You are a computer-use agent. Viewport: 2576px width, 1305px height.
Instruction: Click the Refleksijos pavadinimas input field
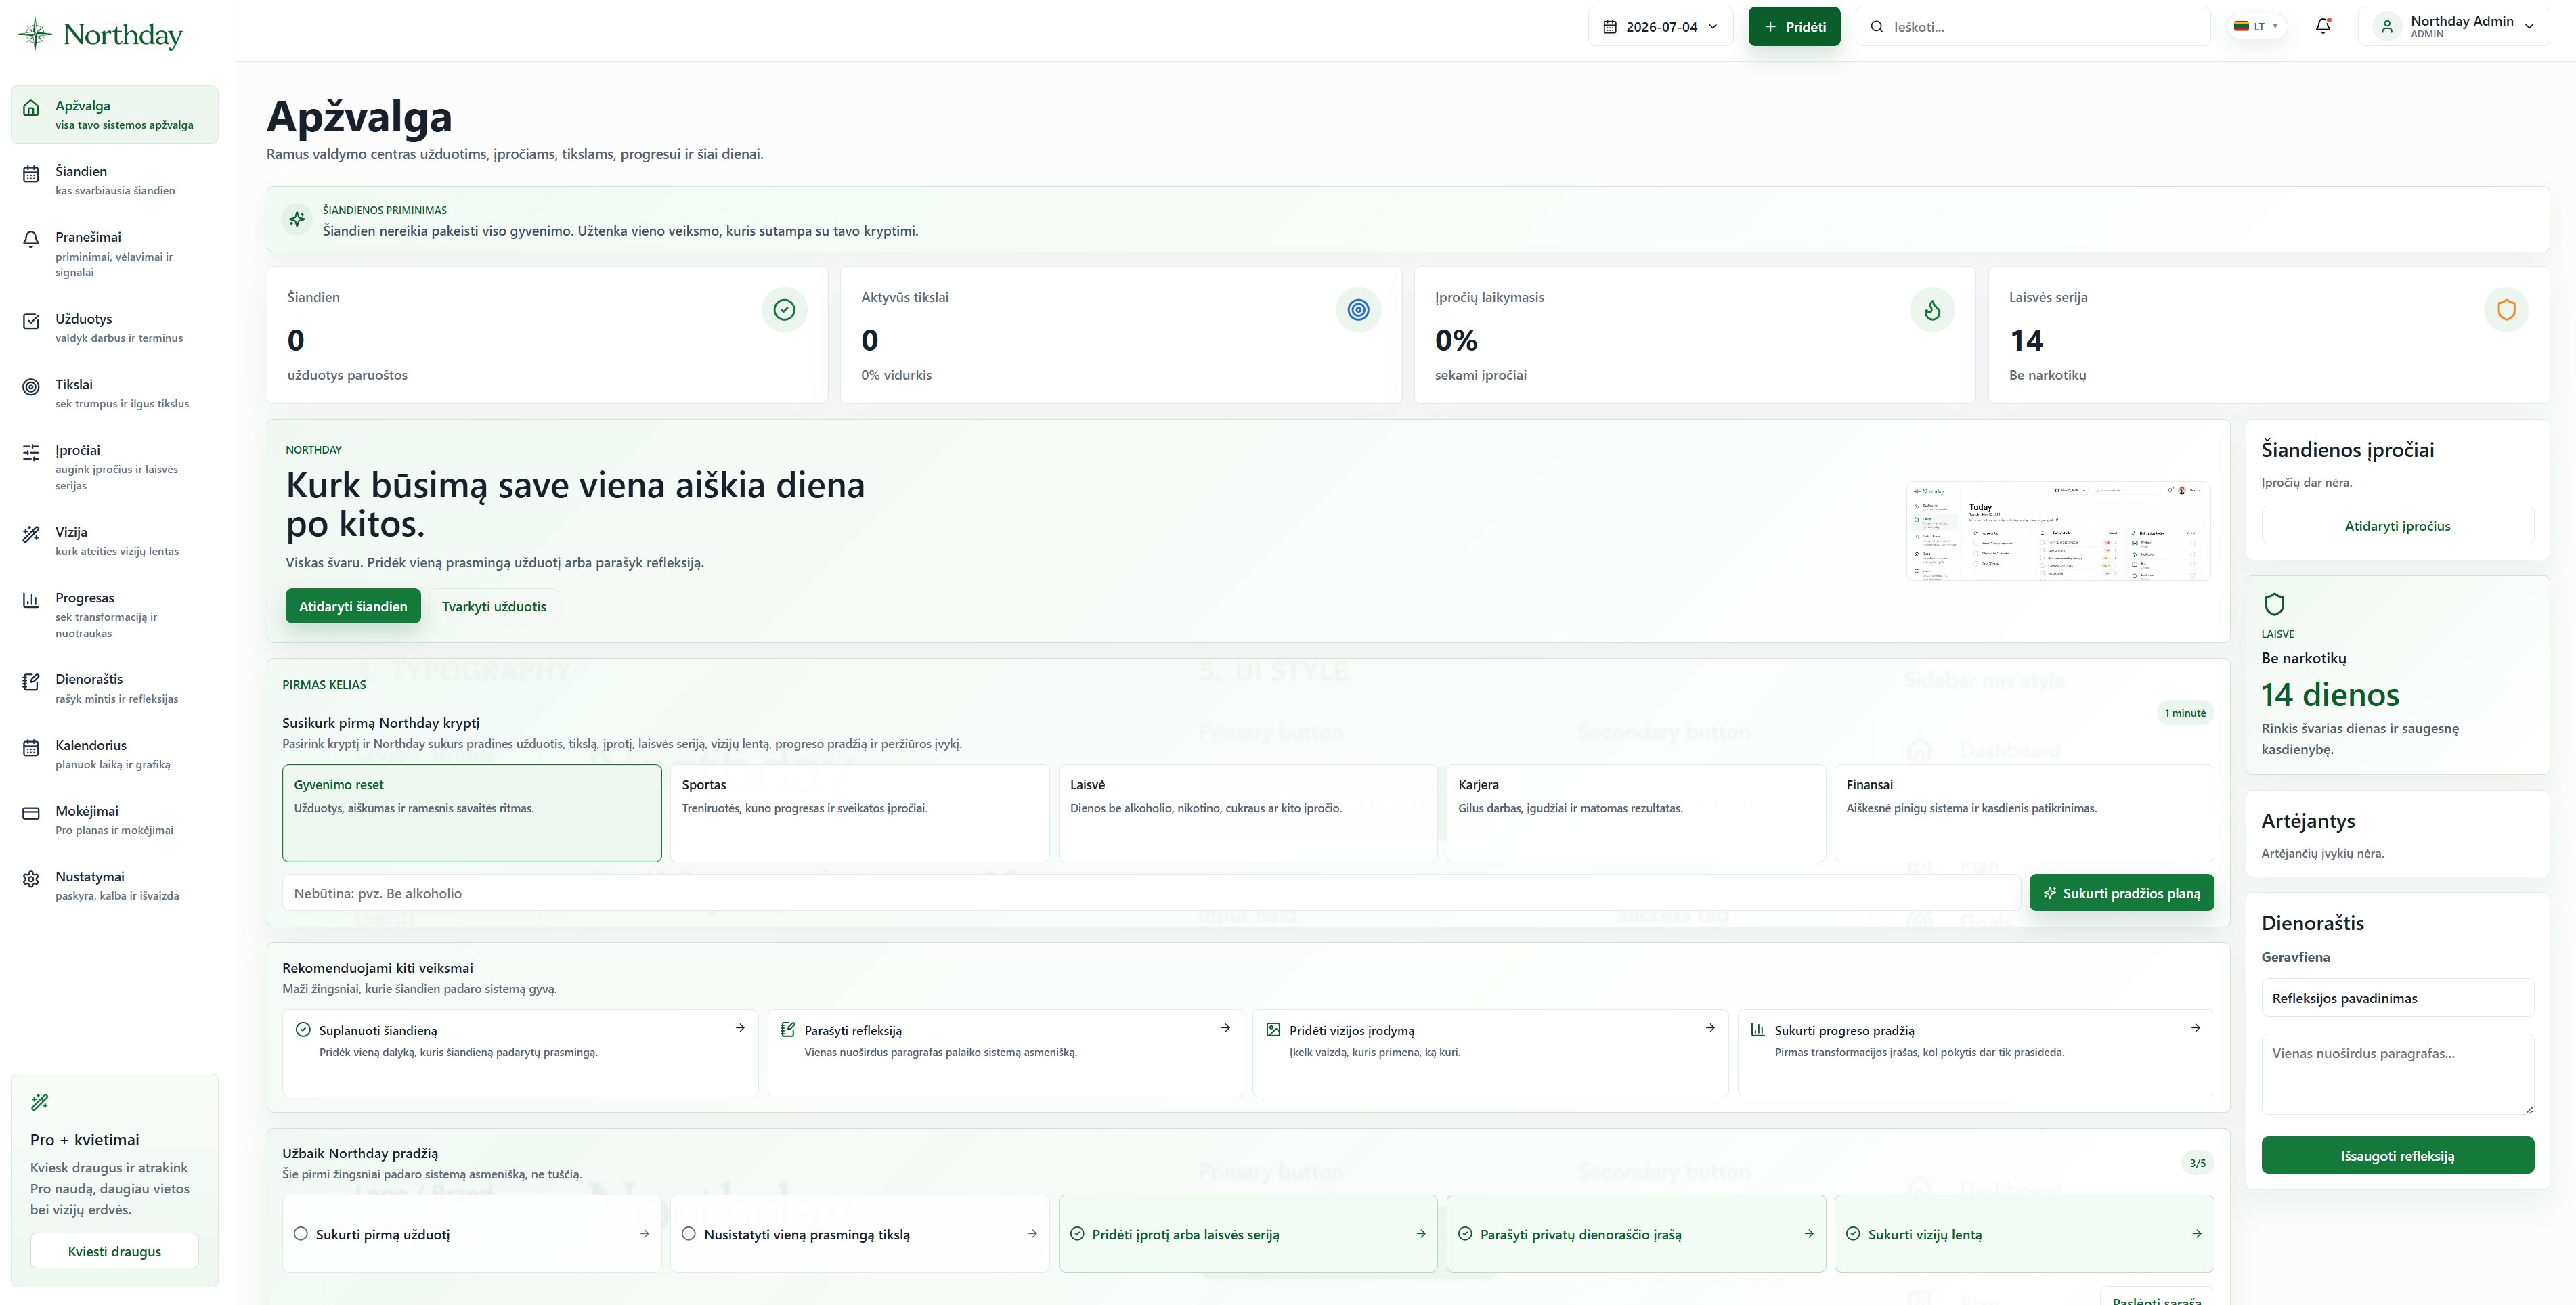pyautogui.click(x=2397, y=998)
